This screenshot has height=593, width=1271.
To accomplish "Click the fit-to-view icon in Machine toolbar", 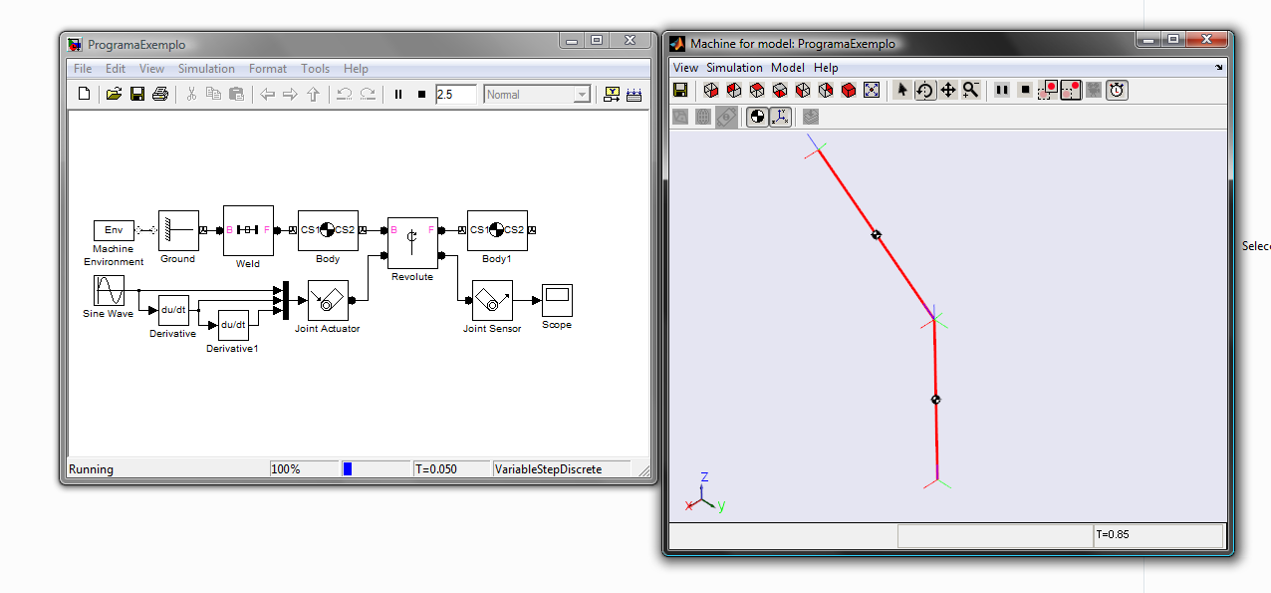I will (872, 91).
